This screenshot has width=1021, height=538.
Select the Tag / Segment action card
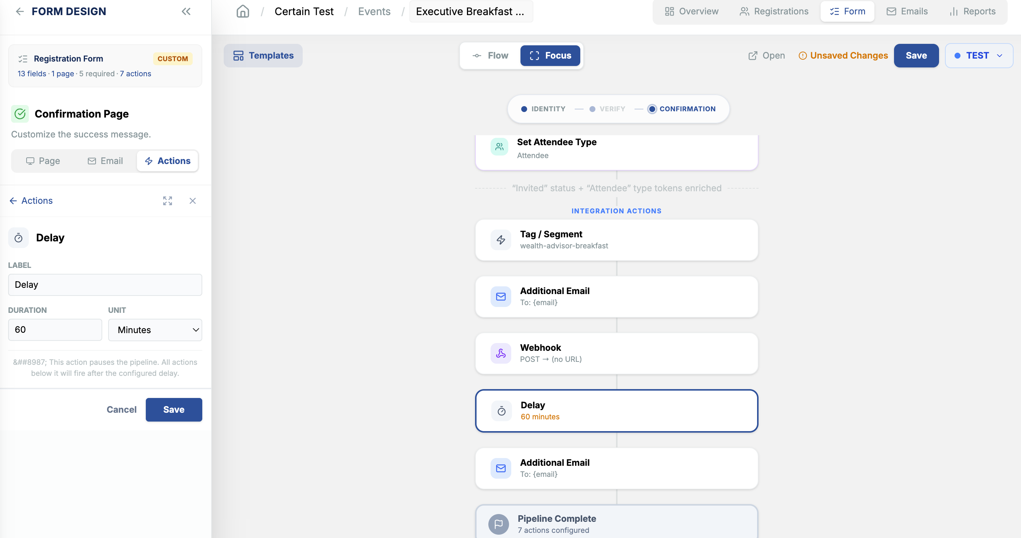617,240
